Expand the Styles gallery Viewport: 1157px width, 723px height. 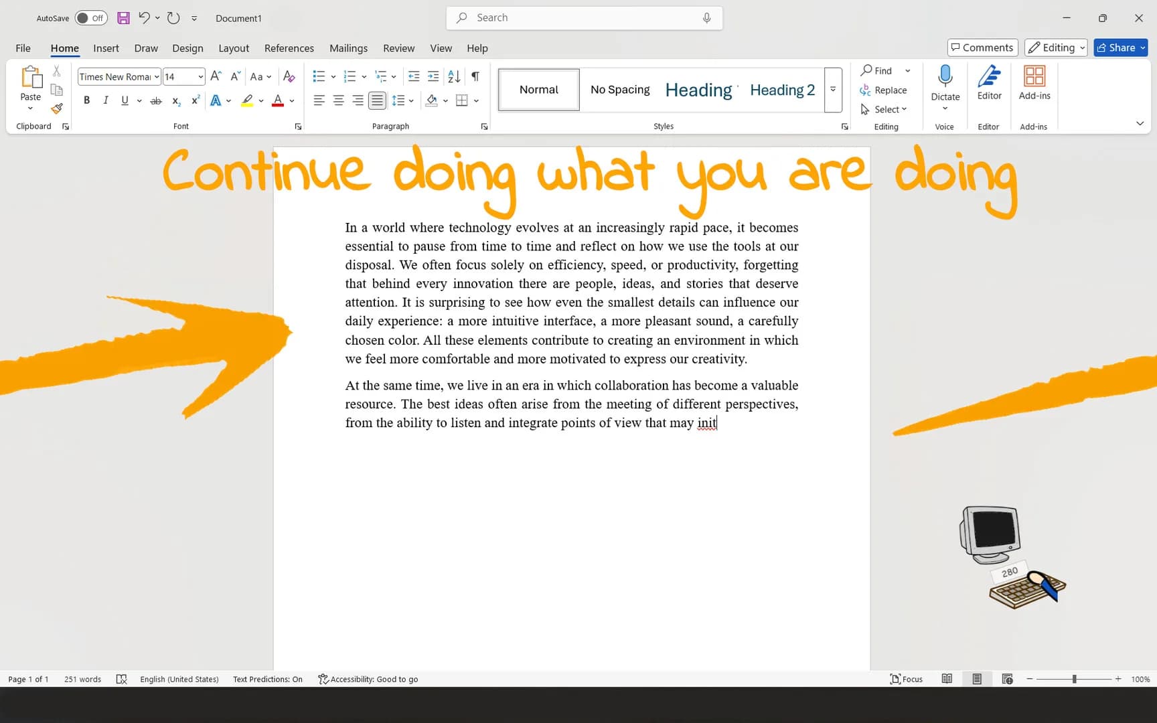point(833,90)
